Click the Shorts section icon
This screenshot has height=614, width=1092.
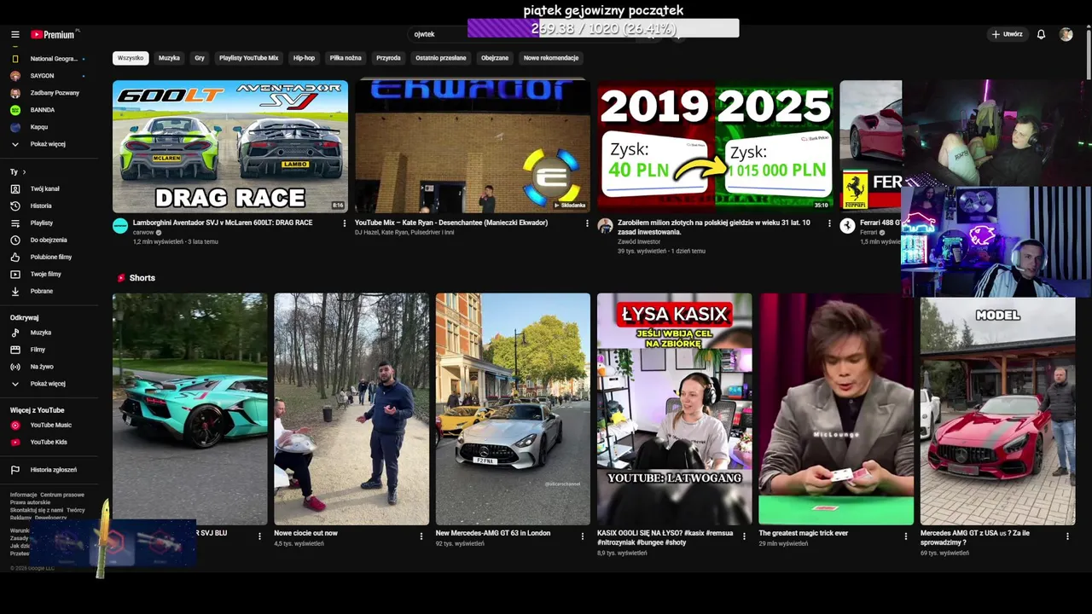coord(121,278)
